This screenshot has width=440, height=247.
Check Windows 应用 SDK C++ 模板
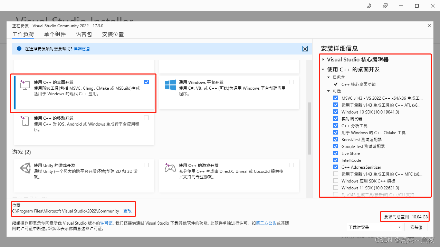coord(336,181)
